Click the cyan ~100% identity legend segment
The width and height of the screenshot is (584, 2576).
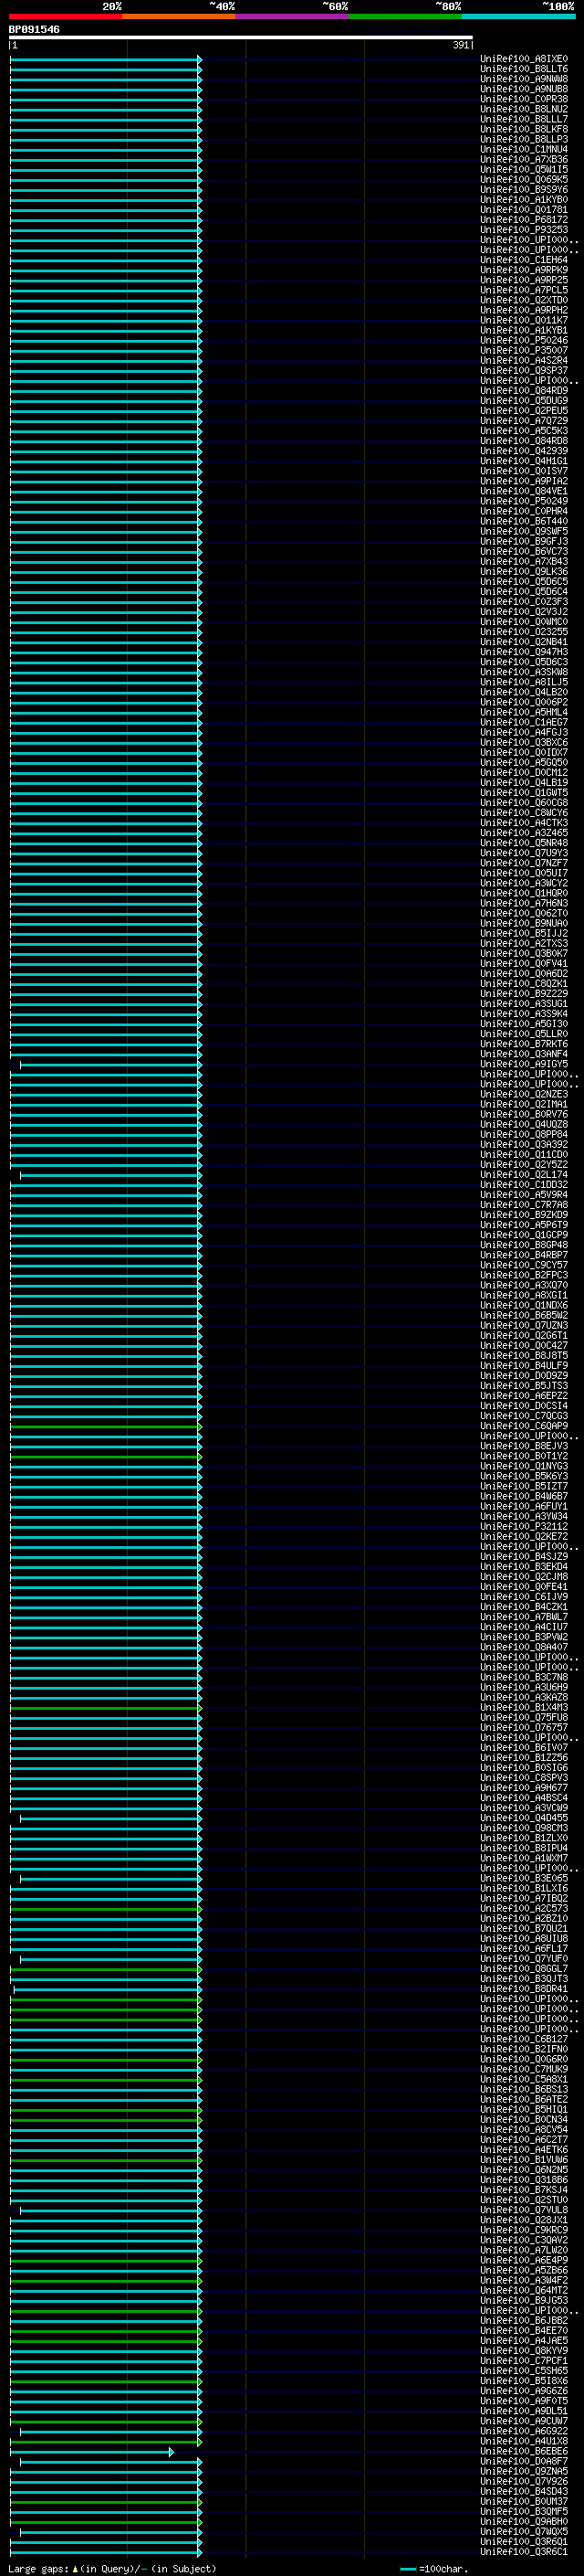[519, 16]
